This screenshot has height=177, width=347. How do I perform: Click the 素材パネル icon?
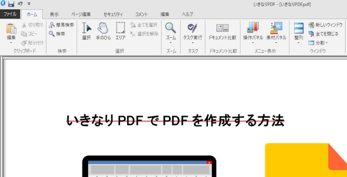click(276, 28)
